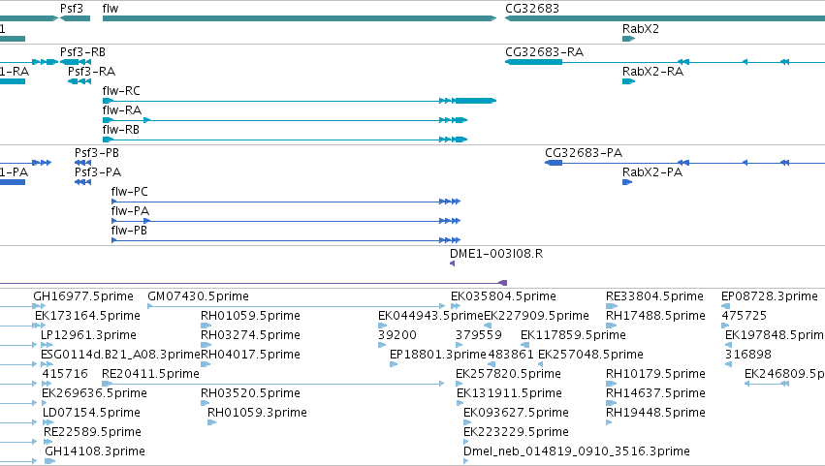Click the flw-PC protein track line
Screen dimensions: 825x466
click(286, 202)
